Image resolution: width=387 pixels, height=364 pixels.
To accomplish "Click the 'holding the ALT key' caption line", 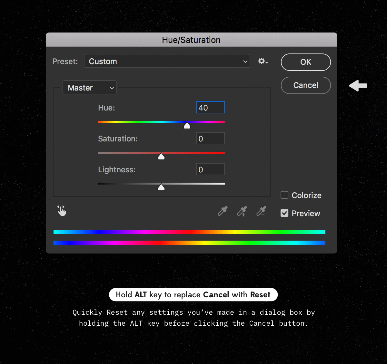I will click(193, 323).
